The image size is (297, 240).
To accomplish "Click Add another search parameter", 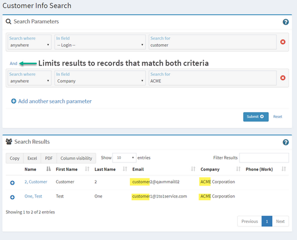I will (51, 101).
